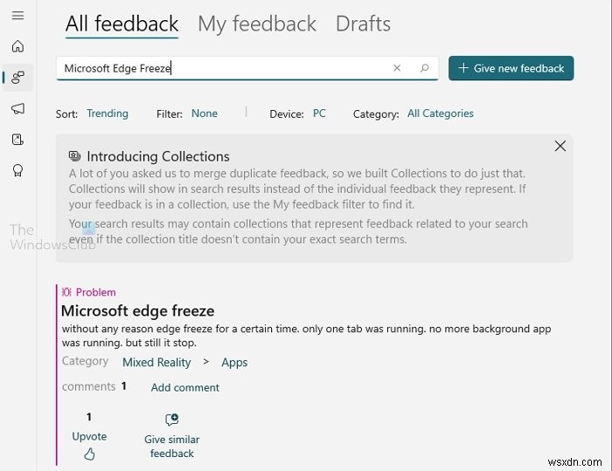
Task: Switch to the My feedback tab
Action: pyautogui.click(x=257, y=24)
